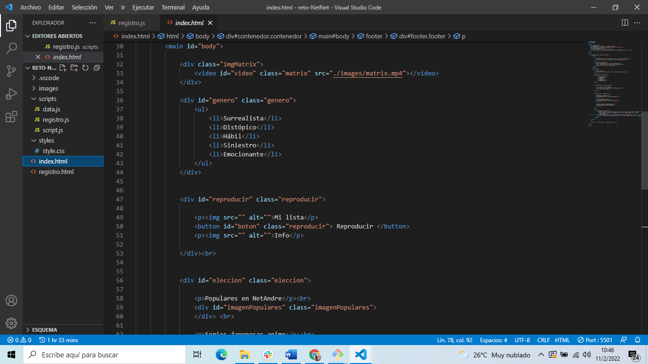Image resolution: width=648 pixels, height=364 pixels.
Task: Open the Selección menu
Action: click(x=84, y=7)
